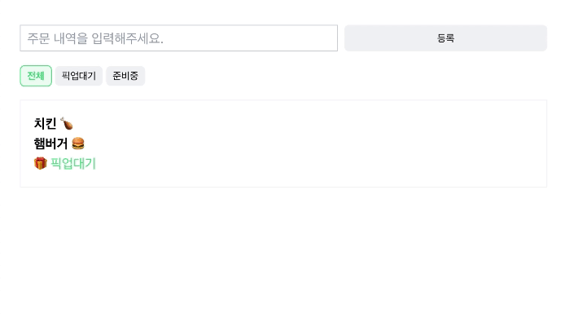Click the chicken drumstick emoji icon
565x318 pixels.
66,123
